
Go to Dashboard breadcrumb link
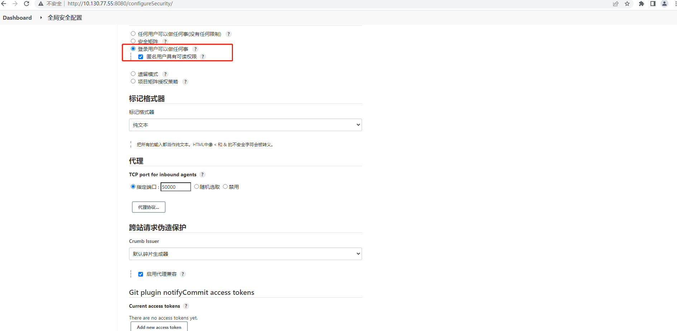(17, 18)
